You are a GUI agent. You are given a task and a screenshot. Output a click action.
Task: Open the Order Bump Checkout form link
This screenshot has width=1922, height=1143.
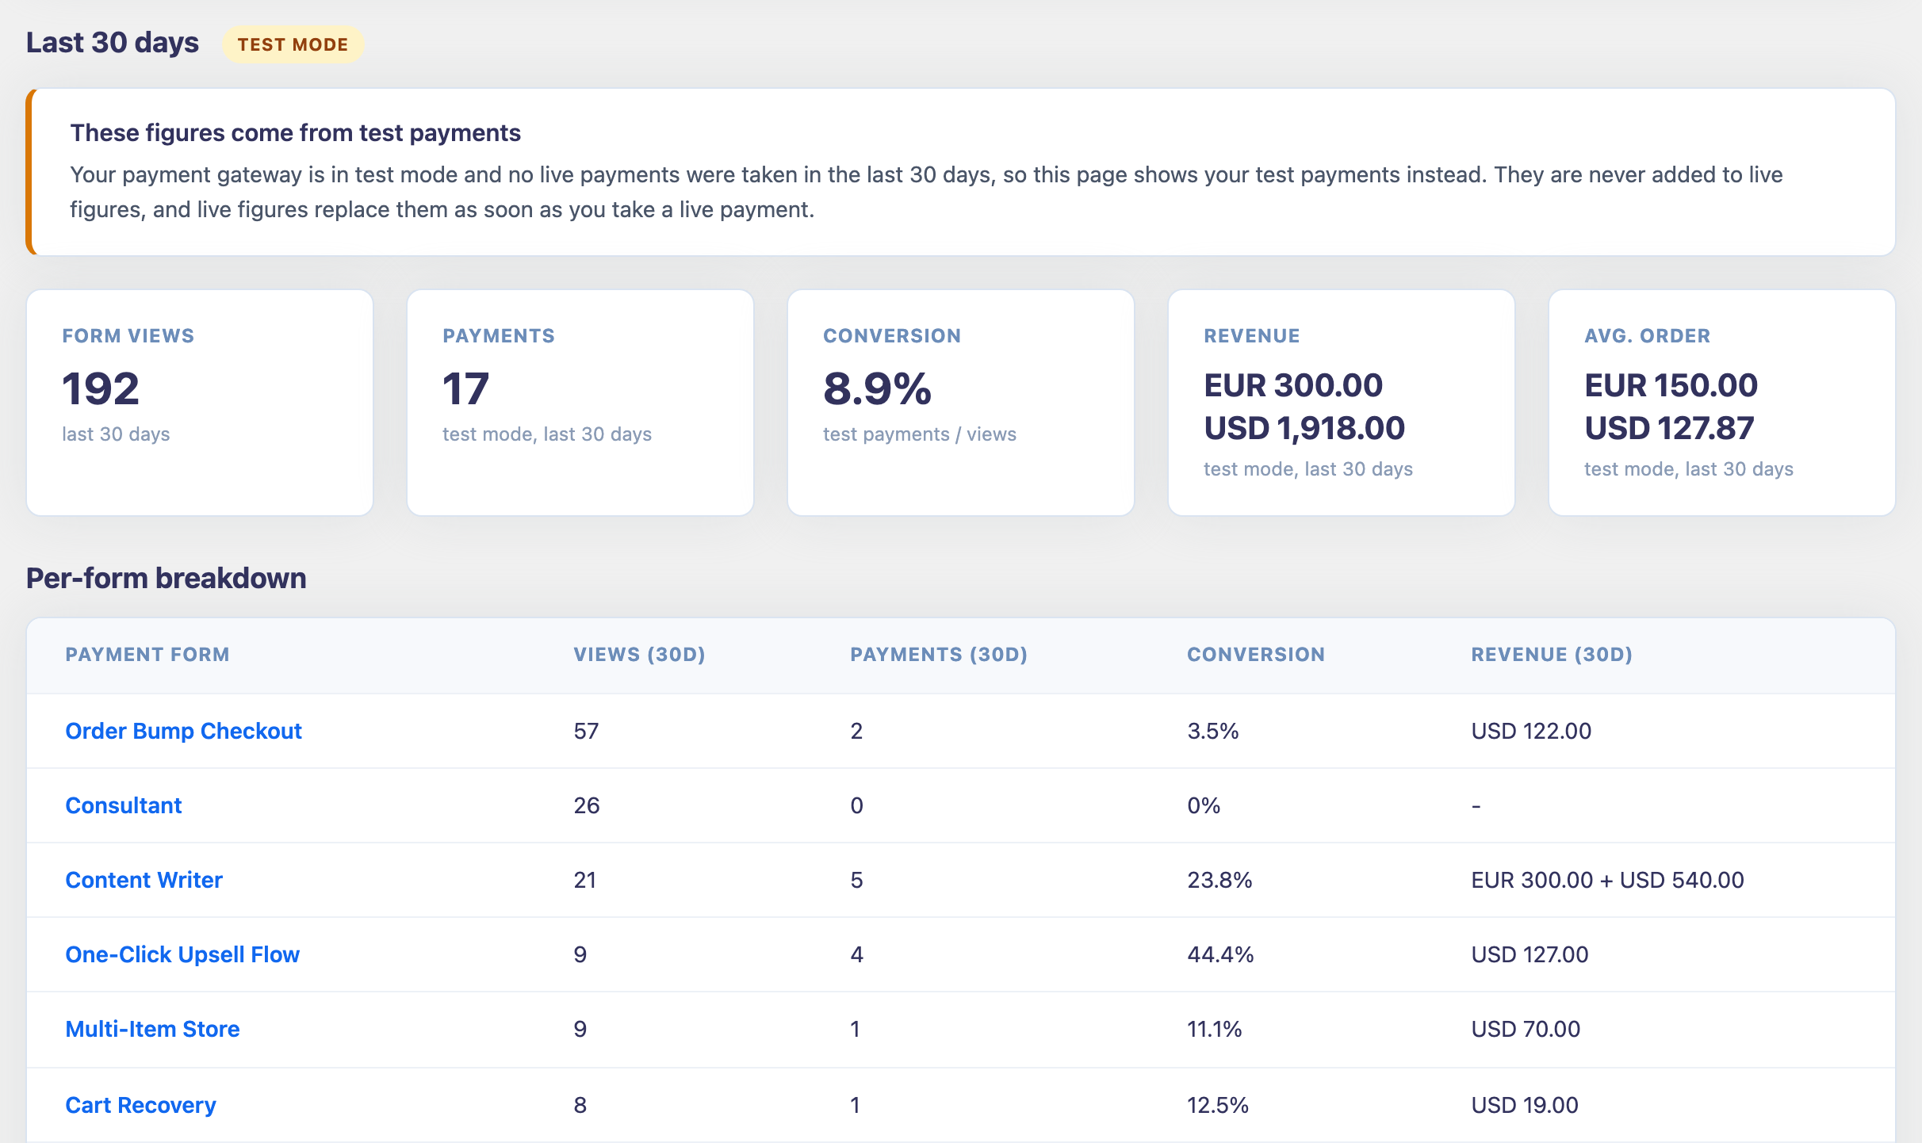pyautogui.click(x=183, y=731)
